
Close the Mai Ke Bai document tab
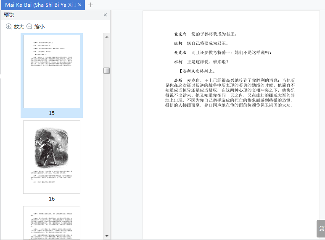pyautogui.click(x=79, y=5)
